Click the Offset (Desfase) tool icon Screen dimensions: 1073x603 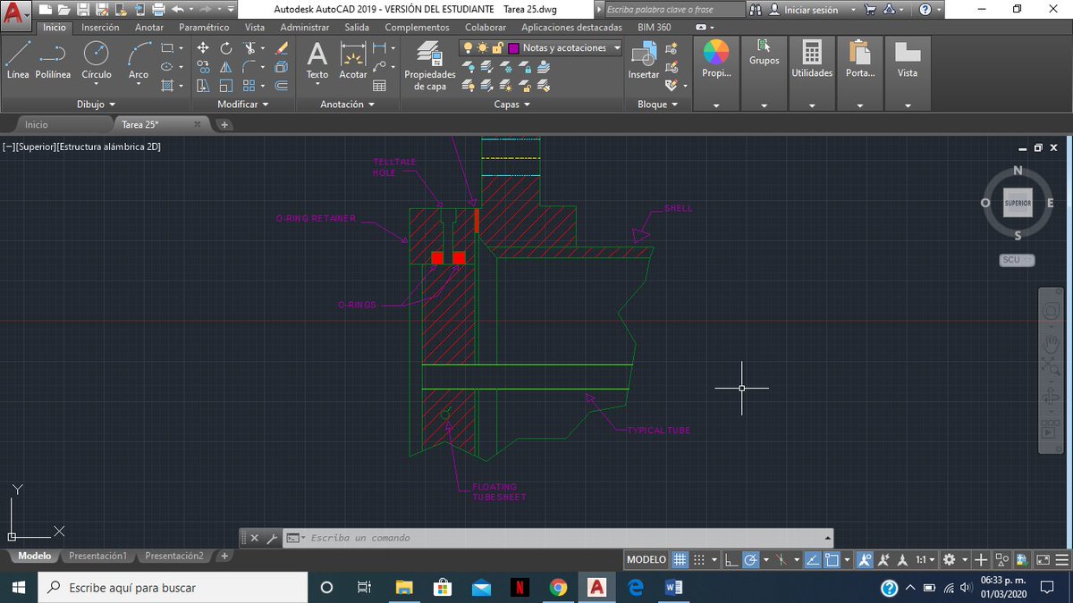pos(282,86)
